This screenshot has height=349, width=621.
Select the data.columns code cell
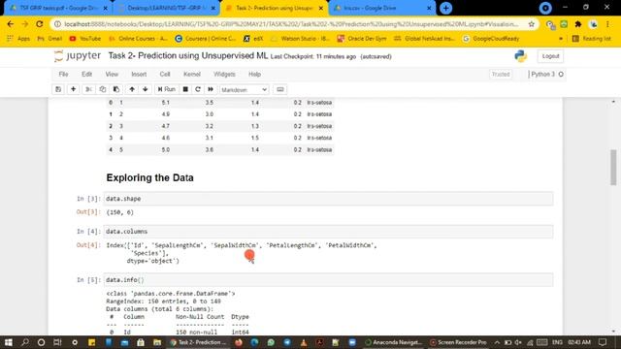(328, 232)
